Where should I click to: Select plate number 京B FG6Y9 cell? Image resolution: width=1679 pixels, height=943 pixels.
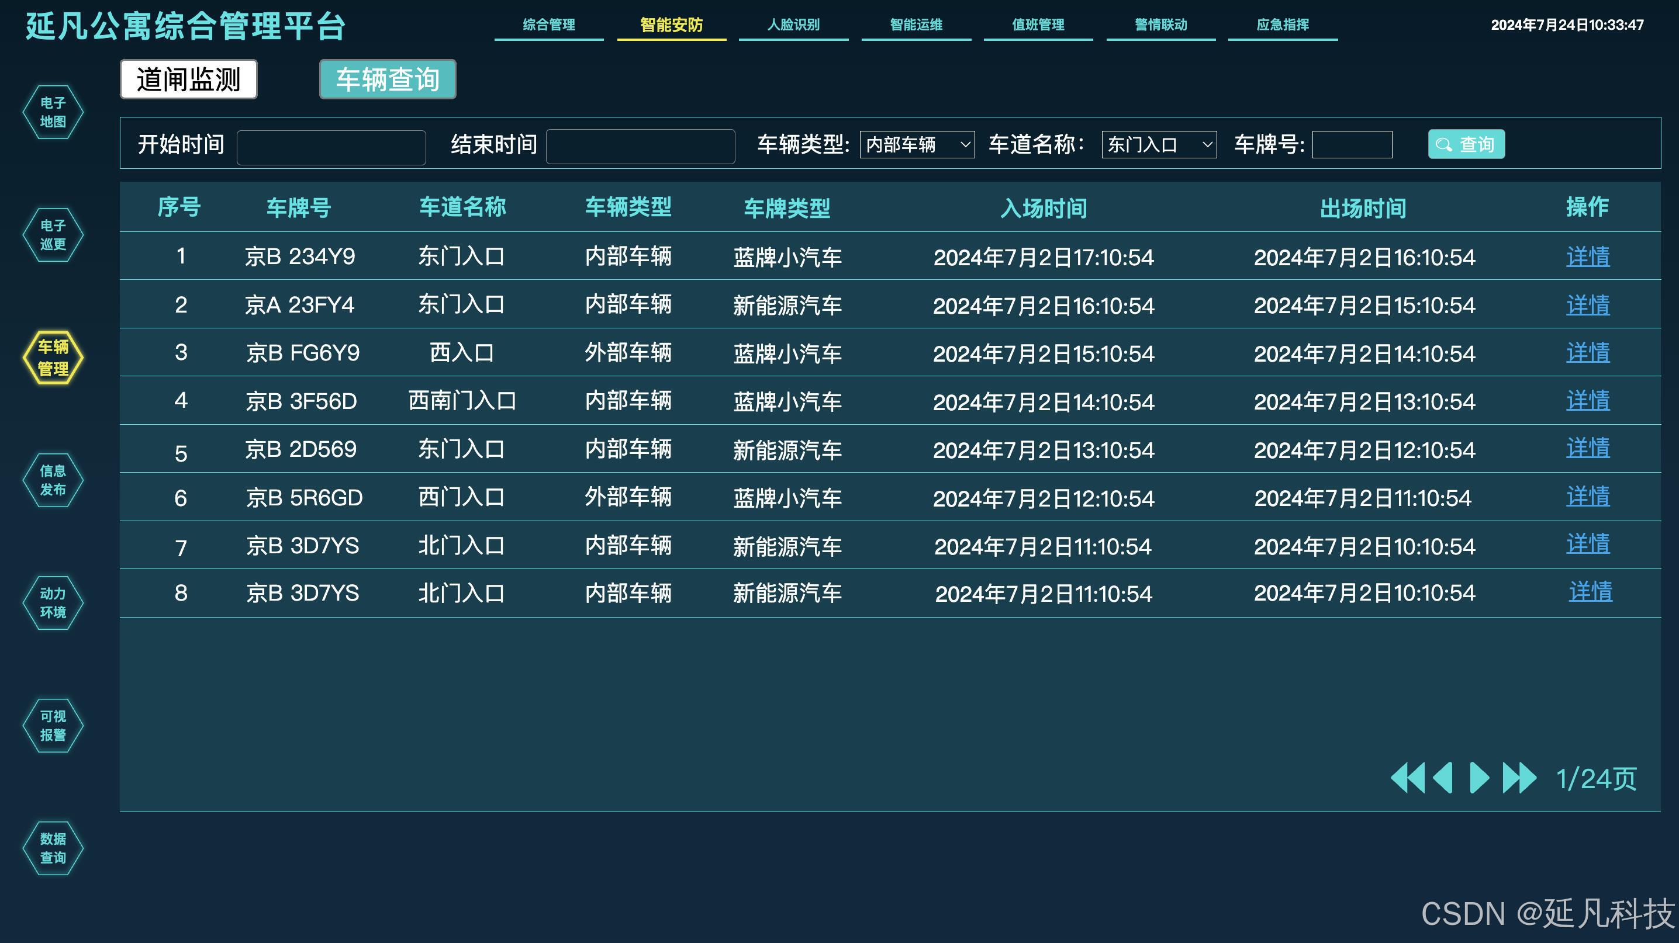pos(303,353)
